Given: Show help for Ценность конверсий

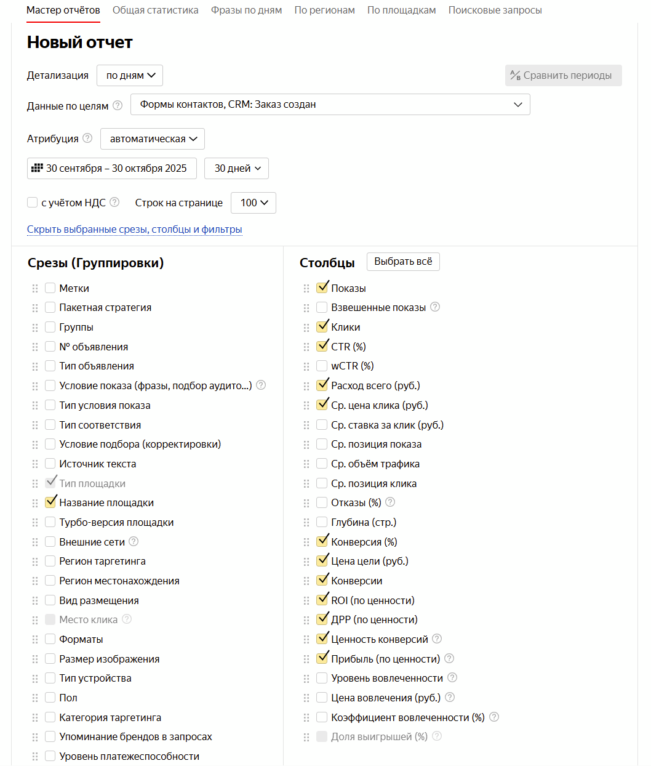Looking at the screenshot, I should tap(437, 639).
